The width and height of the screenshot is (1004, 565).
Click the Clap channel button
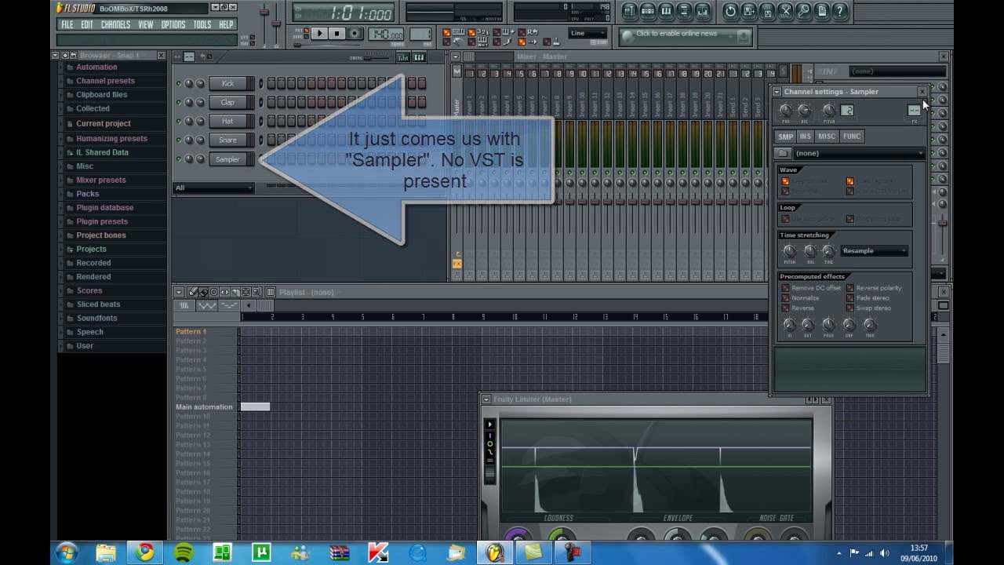pos(227,102)
